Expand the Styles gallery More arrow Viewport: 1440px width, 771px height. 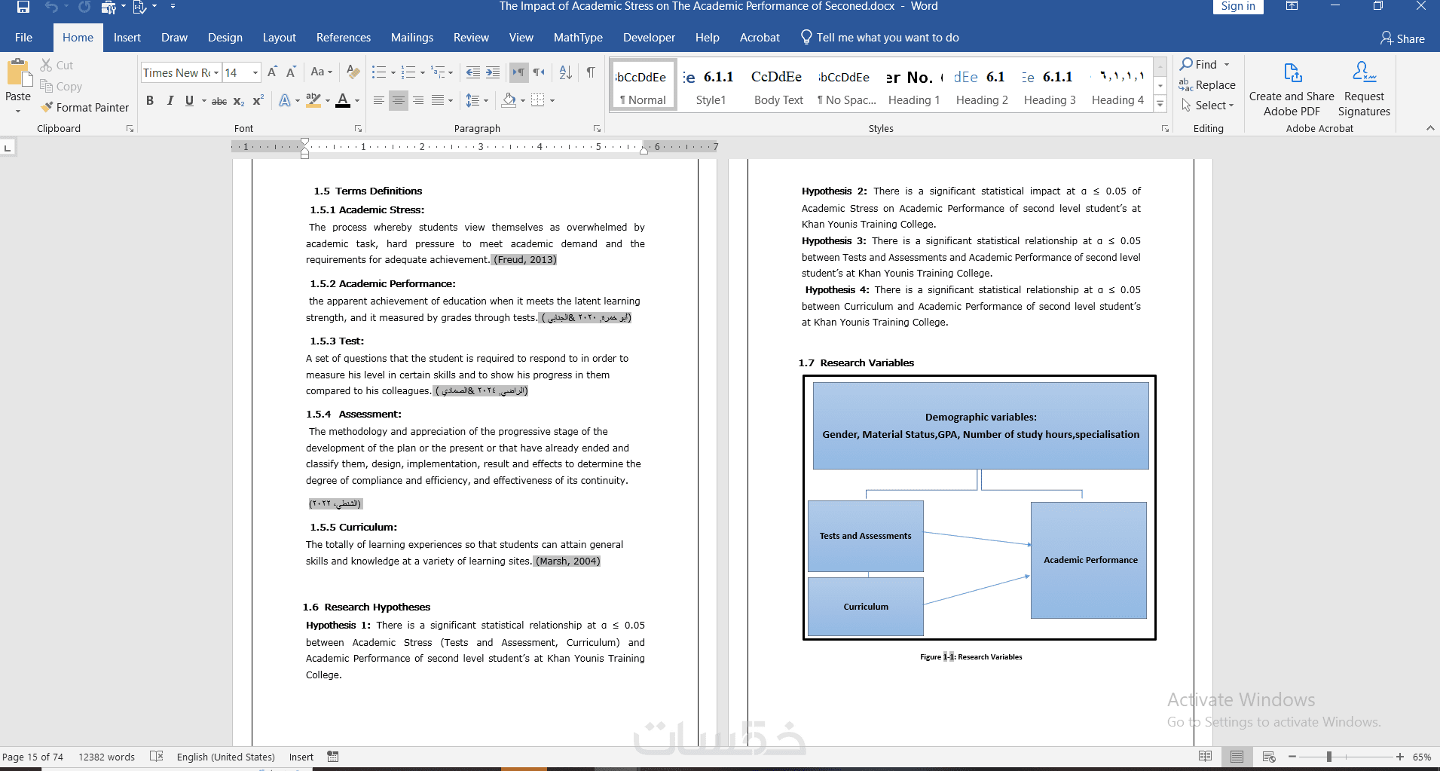point(1161,105)
